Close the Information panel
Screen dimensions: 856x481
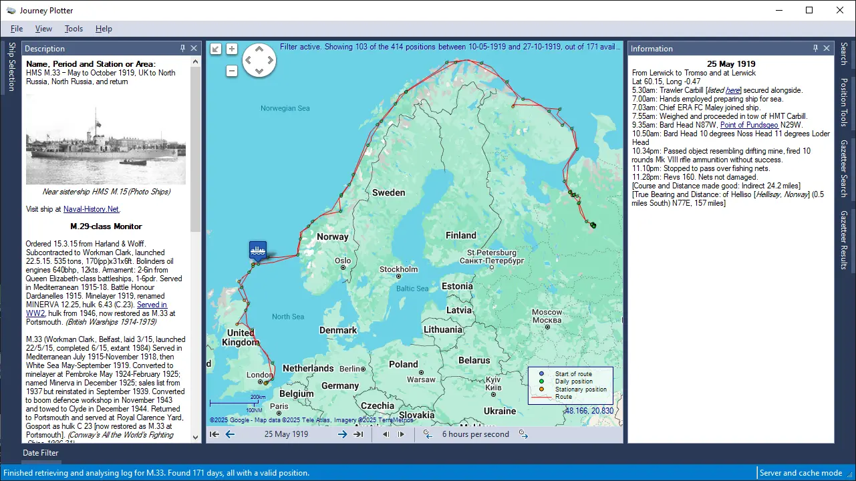[x=827, y=48]
